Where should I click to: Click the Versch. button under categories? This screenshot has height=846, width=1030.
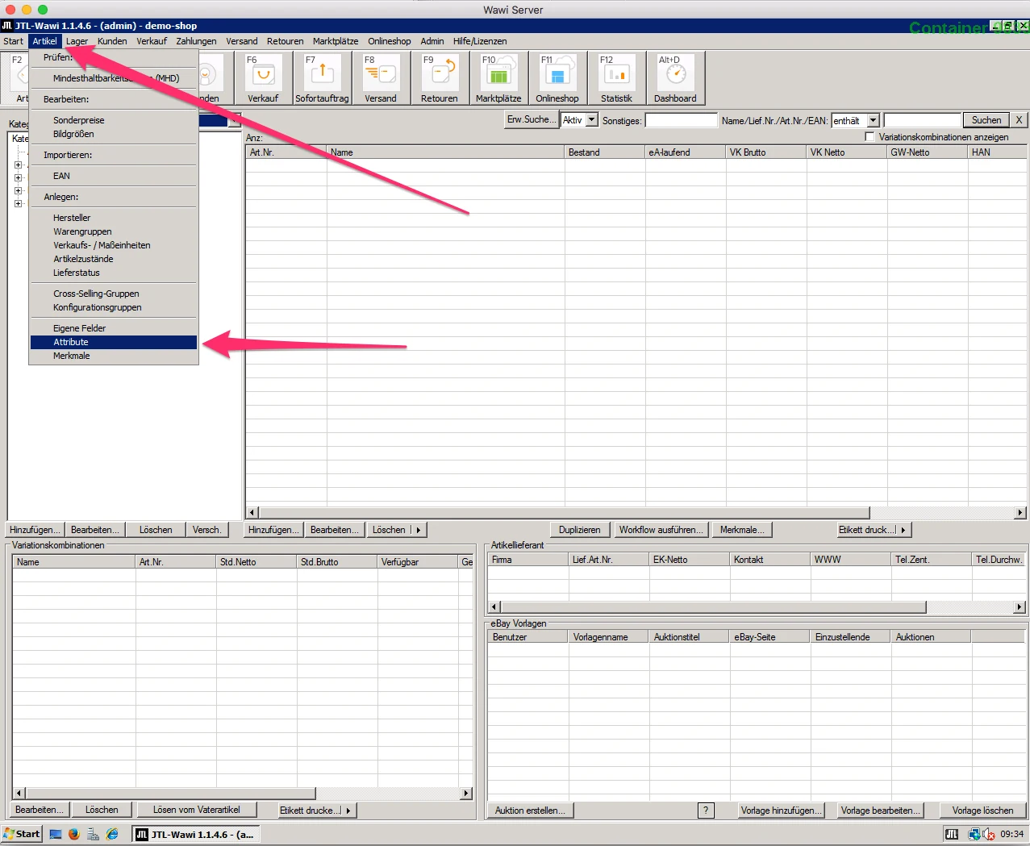(206, 530)
